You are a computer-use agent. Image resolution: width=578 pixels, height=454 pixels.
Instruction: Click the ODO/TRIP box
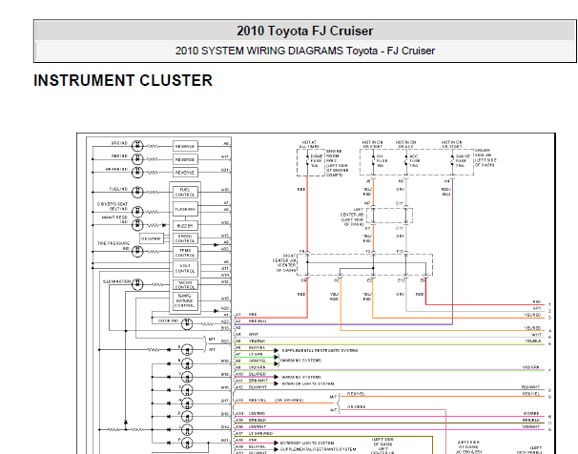[151, 238]
